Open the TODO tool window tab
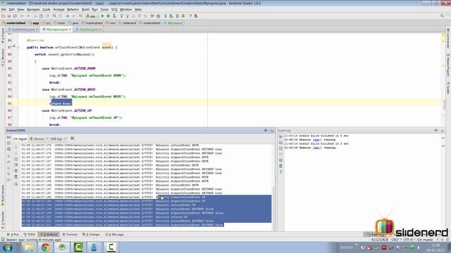The image size is (451, 253). point(30,235)
